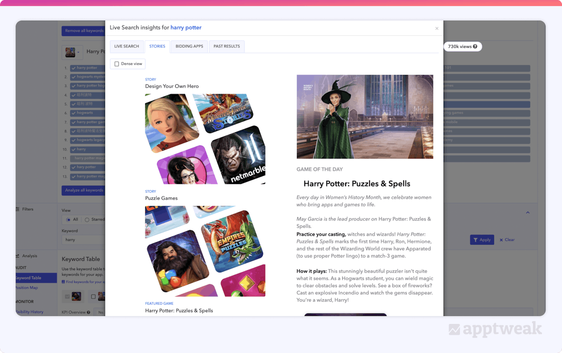Click the help icon beside 730k views
The image size is (562, 353).
pyautogui.click(x=475, y=46)
